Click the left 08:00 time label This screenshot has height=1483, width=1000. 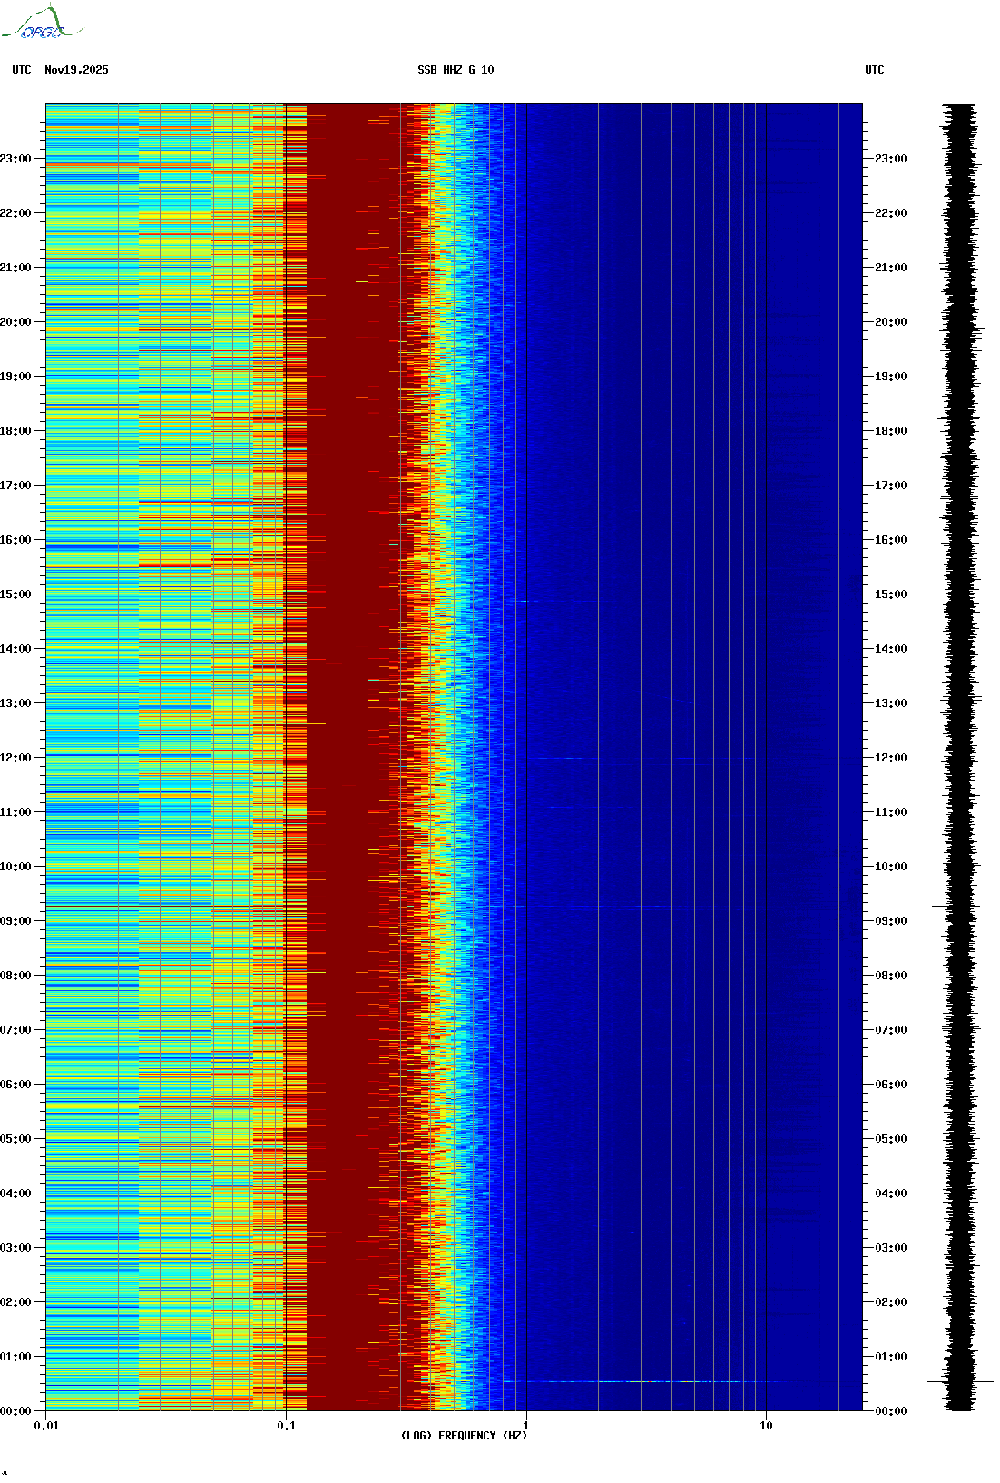point(15,976)
